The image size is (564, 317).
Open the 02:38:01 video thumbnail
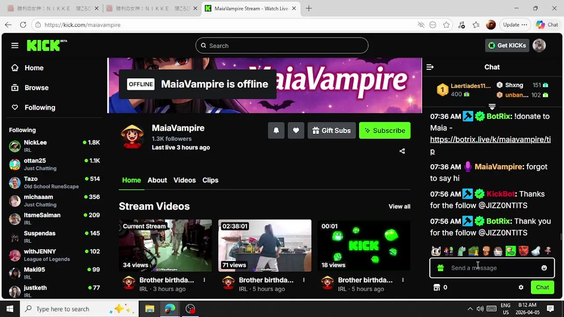pyautogui.click(x=265, y=245)
